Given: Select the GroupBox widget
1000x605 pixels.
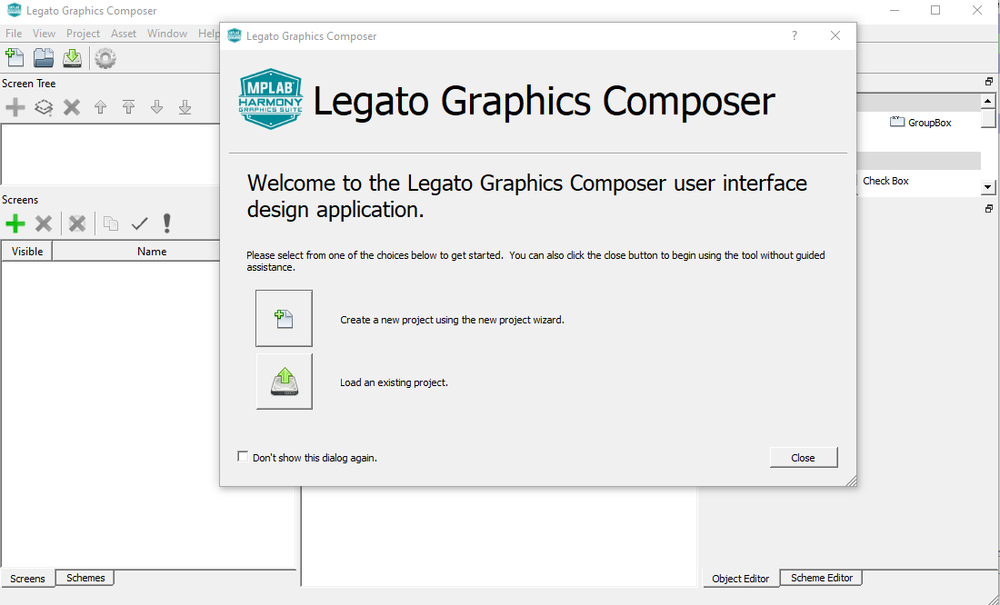Looking at the screenshot, I should (920, 123).
